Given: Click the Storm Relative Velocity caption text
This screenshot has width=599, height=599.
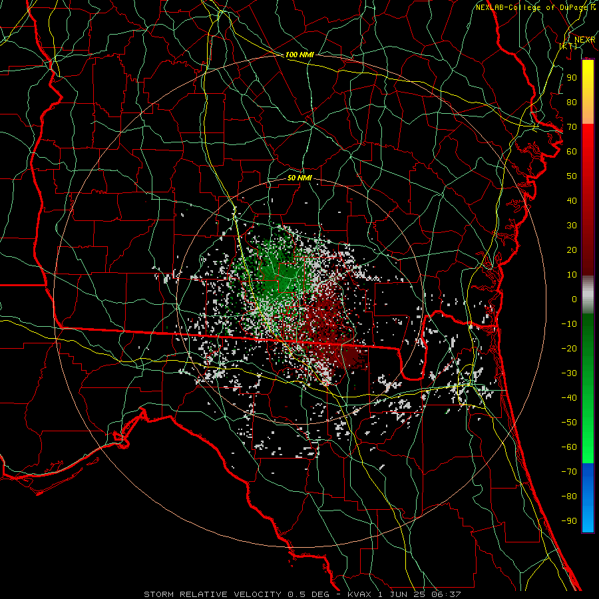Looking at the screenshot, I should coord(303,594).
